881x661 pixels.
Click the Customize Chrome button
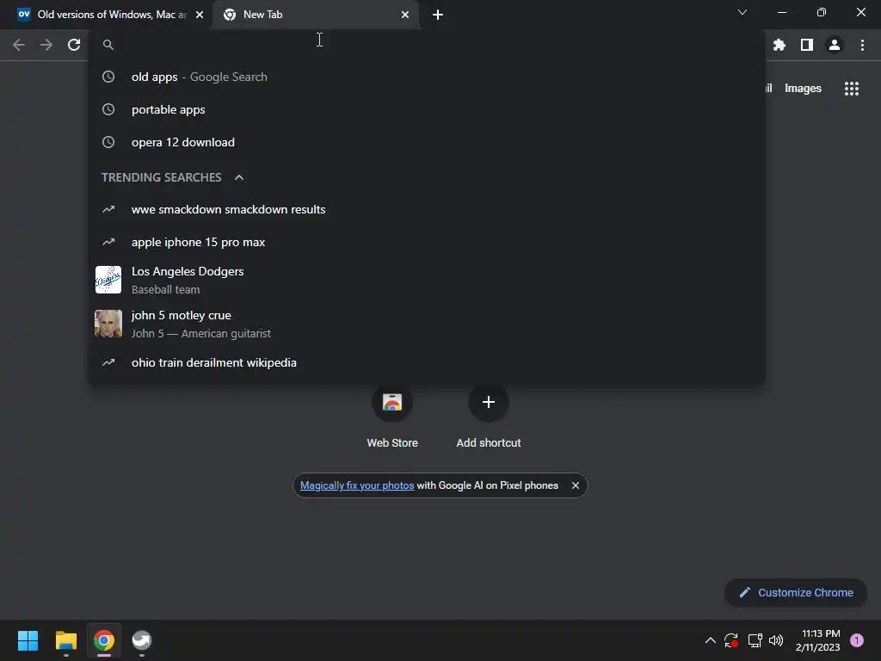796,592
